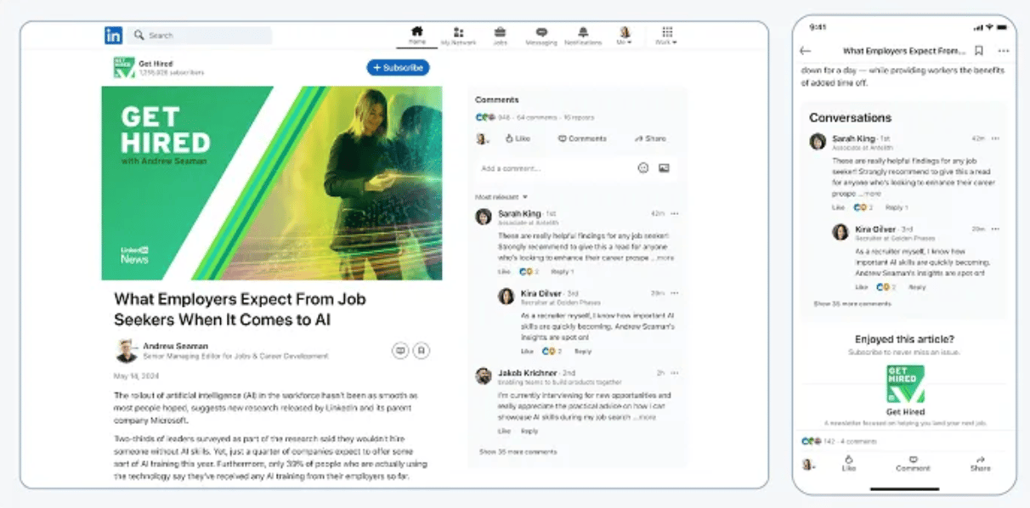Open options menu on Jakob Krichner's comment
Viewport: 1030px width, 508px height.
(x=675, y=373)
